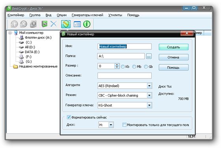Open the Алгоритм dropdown

click(149, 86)
